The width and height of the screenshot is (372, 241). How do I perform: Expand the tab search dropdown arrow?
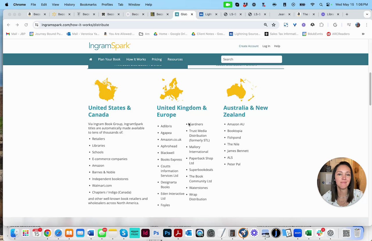coord(367,14)
